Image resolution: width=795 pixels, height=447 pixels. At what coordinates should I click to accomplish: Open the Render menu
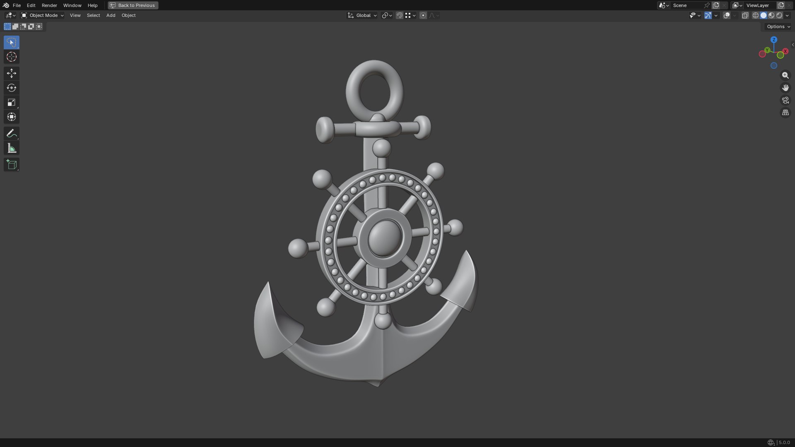pyautogui.click(x=49, y=5)
